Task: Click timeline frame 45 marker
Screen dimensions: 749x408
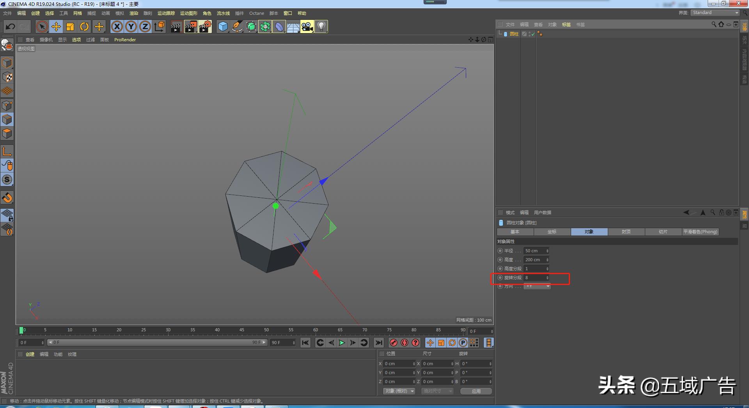Action: pyautogui.click(x=242, y=330)
